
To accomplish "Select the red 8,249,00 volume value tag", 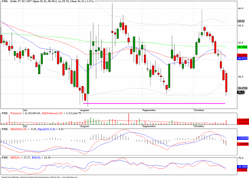I will (243, 120).
